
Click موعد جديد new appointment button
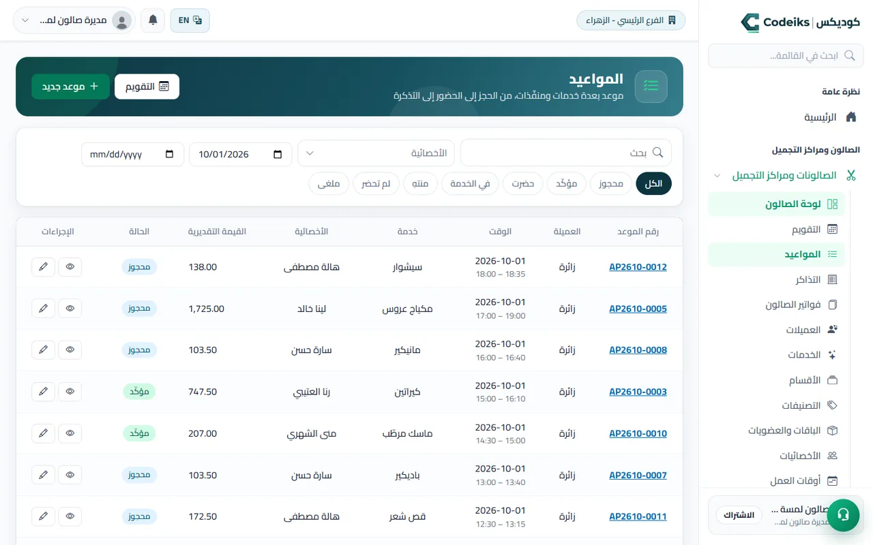(70, 87)
